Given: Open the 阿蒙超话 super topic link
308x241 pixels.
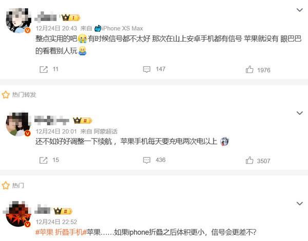Looking at the screenshot, I should (x=105, y=131).
